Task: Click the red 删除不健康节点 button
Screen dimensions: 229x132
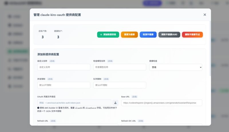Action: point(192,34)
